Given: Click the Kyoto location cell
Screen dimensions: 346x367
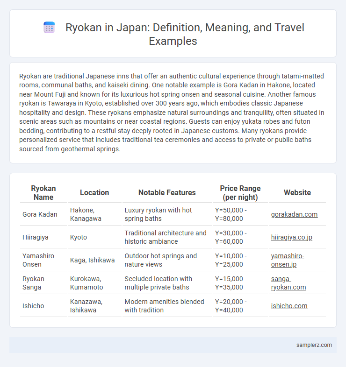Looking at the screenshot, I should coord(94,237).
